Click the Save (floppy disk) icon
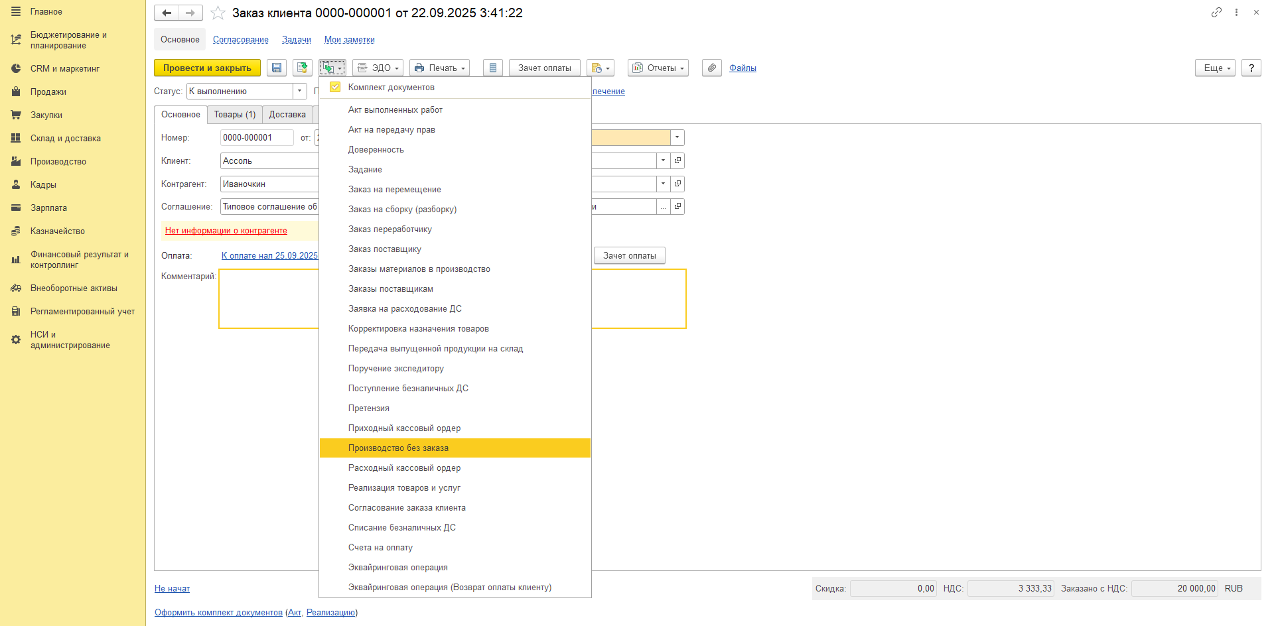The height and width of the screenshot is (626, 1274). [x=277, y=68]
